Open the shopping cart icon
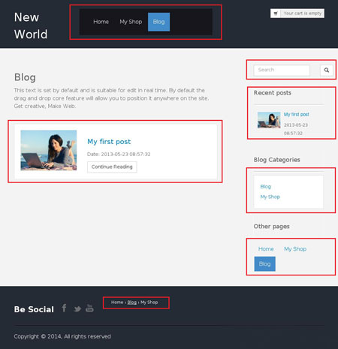This screenshot has height=349, width=338. pyautogui.click(x=276, y=14)
